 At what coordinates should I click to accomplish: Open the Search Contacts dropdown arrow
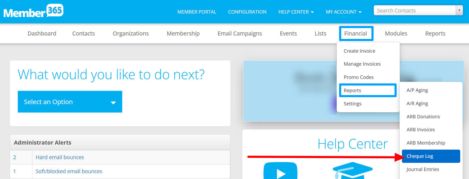(459, 10)
